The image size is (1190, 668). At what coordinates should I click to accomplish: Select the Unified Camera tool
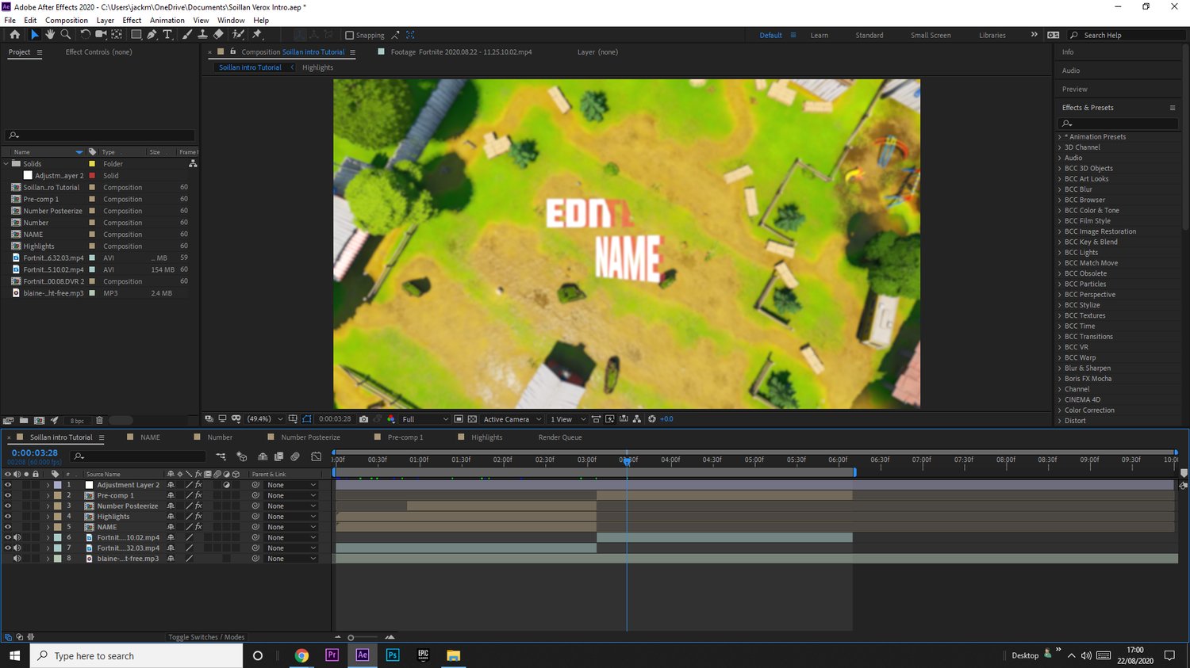[x=101, y=35]
